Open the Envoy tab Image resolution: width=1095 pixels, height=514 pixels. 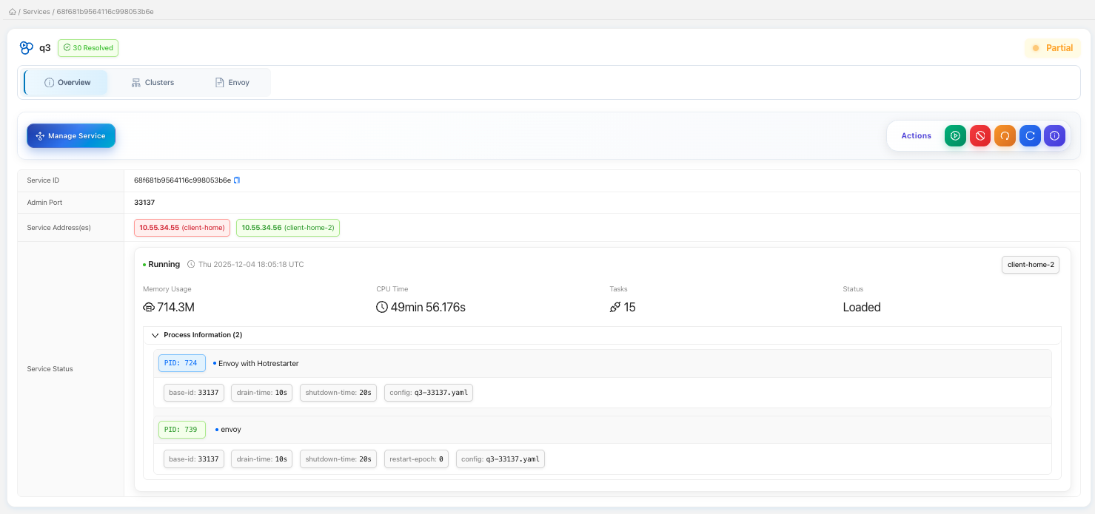coord(232,83)
